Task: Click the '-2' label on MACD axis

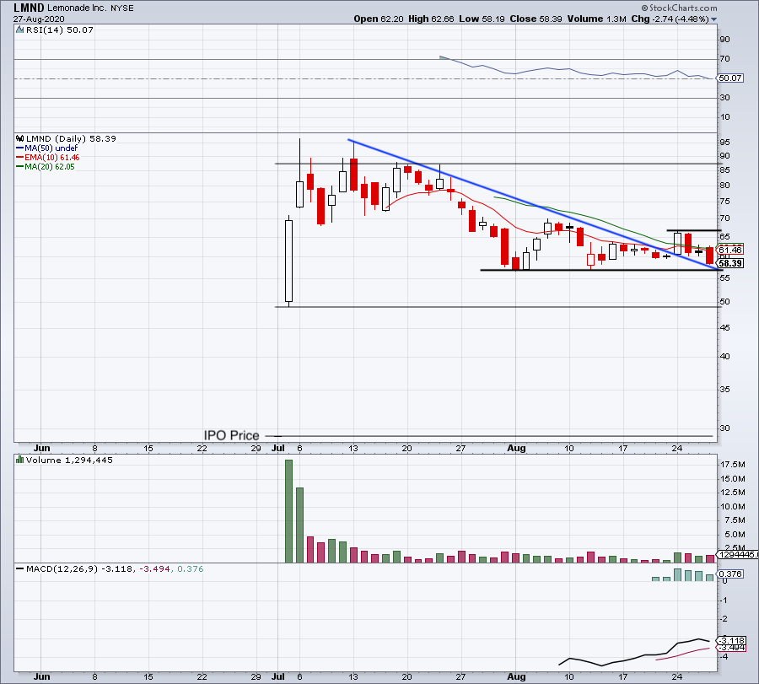Action: pos(724,619)
